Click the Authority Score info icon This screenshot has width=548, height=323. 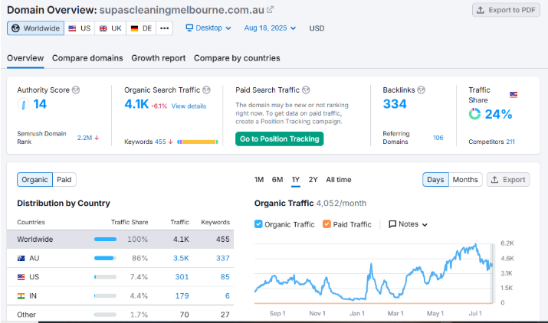(76, 90)
